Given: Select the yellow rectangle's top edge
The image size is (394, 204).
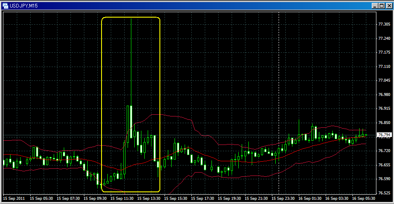Looking at the screenshot, I should tap(130, 17).
